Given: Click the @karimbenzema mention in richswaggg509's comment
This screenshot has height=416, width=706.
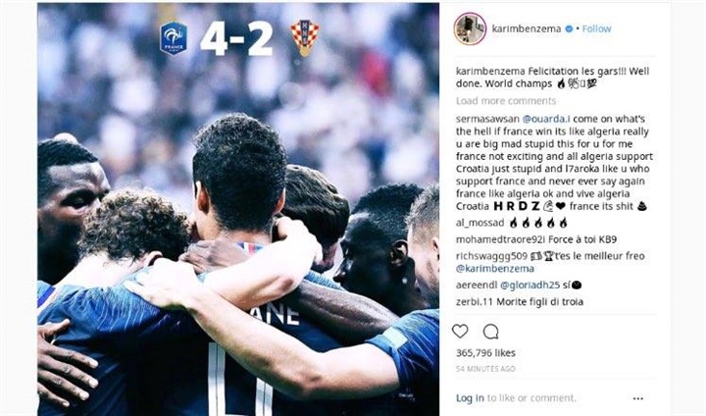Looking at the screenshot, I should (495, 269).
